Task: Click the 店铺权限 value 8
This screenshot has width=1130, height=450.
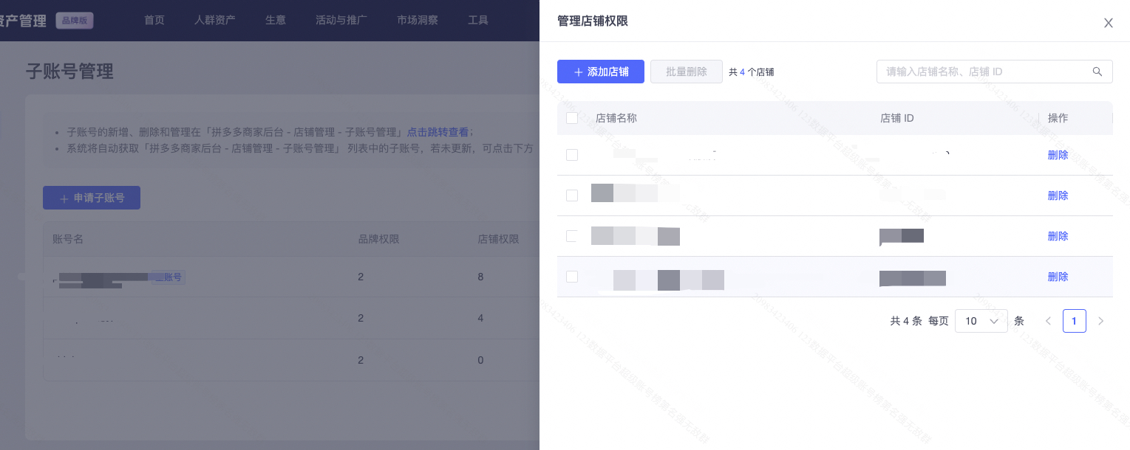Action: point(480,277)
